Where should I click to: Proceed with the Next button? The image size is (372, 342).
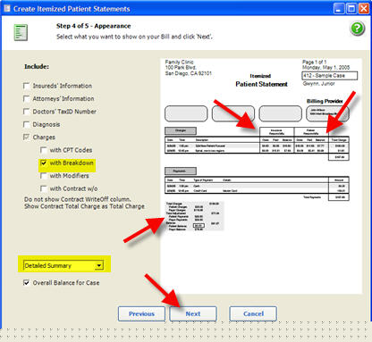[x=193, y=313]
